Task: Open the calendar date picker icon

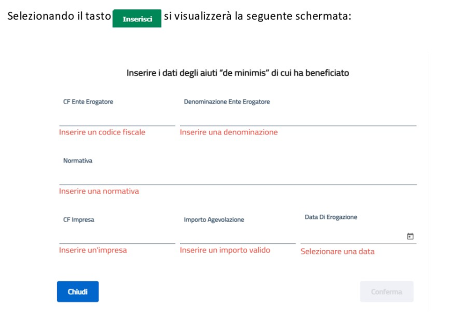Action: pyautogui.click(x=410, y=237)
